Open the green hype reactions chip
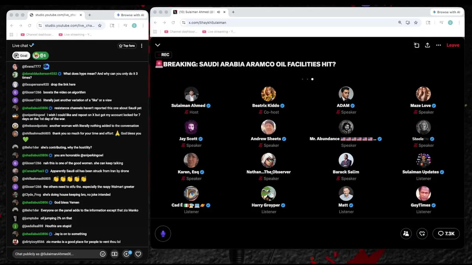 [40, 56]
